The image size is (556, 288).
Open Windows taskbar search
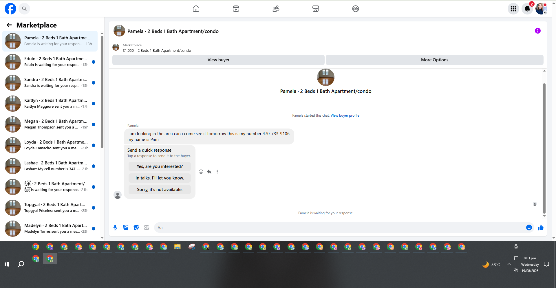pyautogui.click(x=21, y=264)
